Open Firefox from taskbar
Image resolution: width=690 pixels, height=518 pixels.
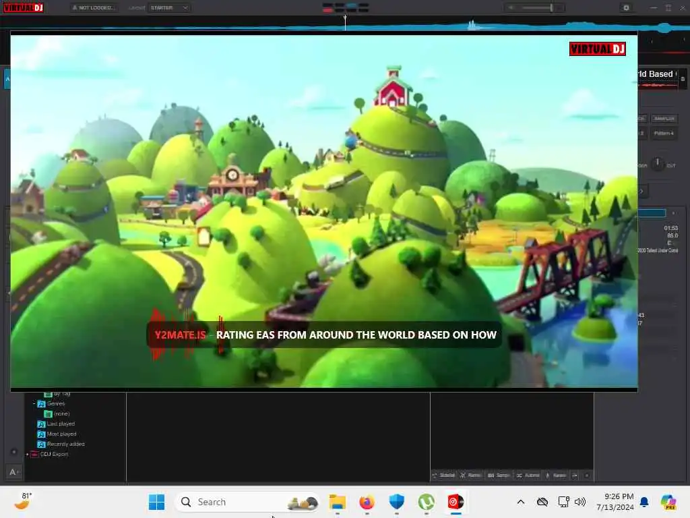click(x=367, y=502)
